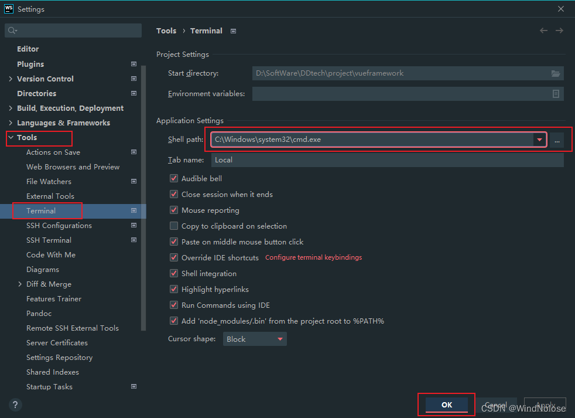Click the back navigation arrow
The height and width of the screenshot is (418, 575).
543,30
